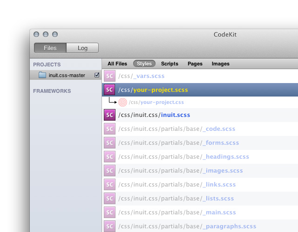Select the /css/your-project.scss file name
298x232 pixels.
pyautogui.click(x=153, y=90)
